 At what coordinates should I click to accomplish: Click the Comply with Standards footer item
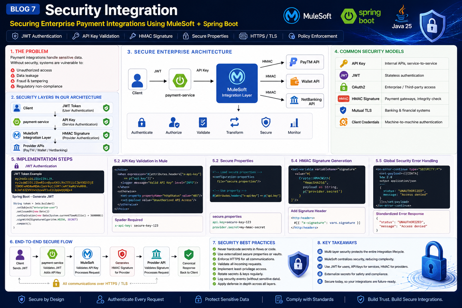[304, 299]
